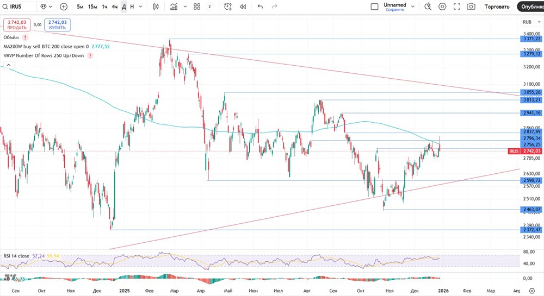Enter fullscreen mode
Viewport: 544px width, 296px height.
point(457,7)
